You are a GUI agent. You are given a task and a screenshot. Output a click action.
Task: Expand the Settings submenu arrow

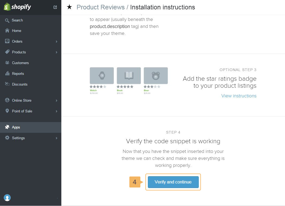pyautogui.click(x=57, y=138)
